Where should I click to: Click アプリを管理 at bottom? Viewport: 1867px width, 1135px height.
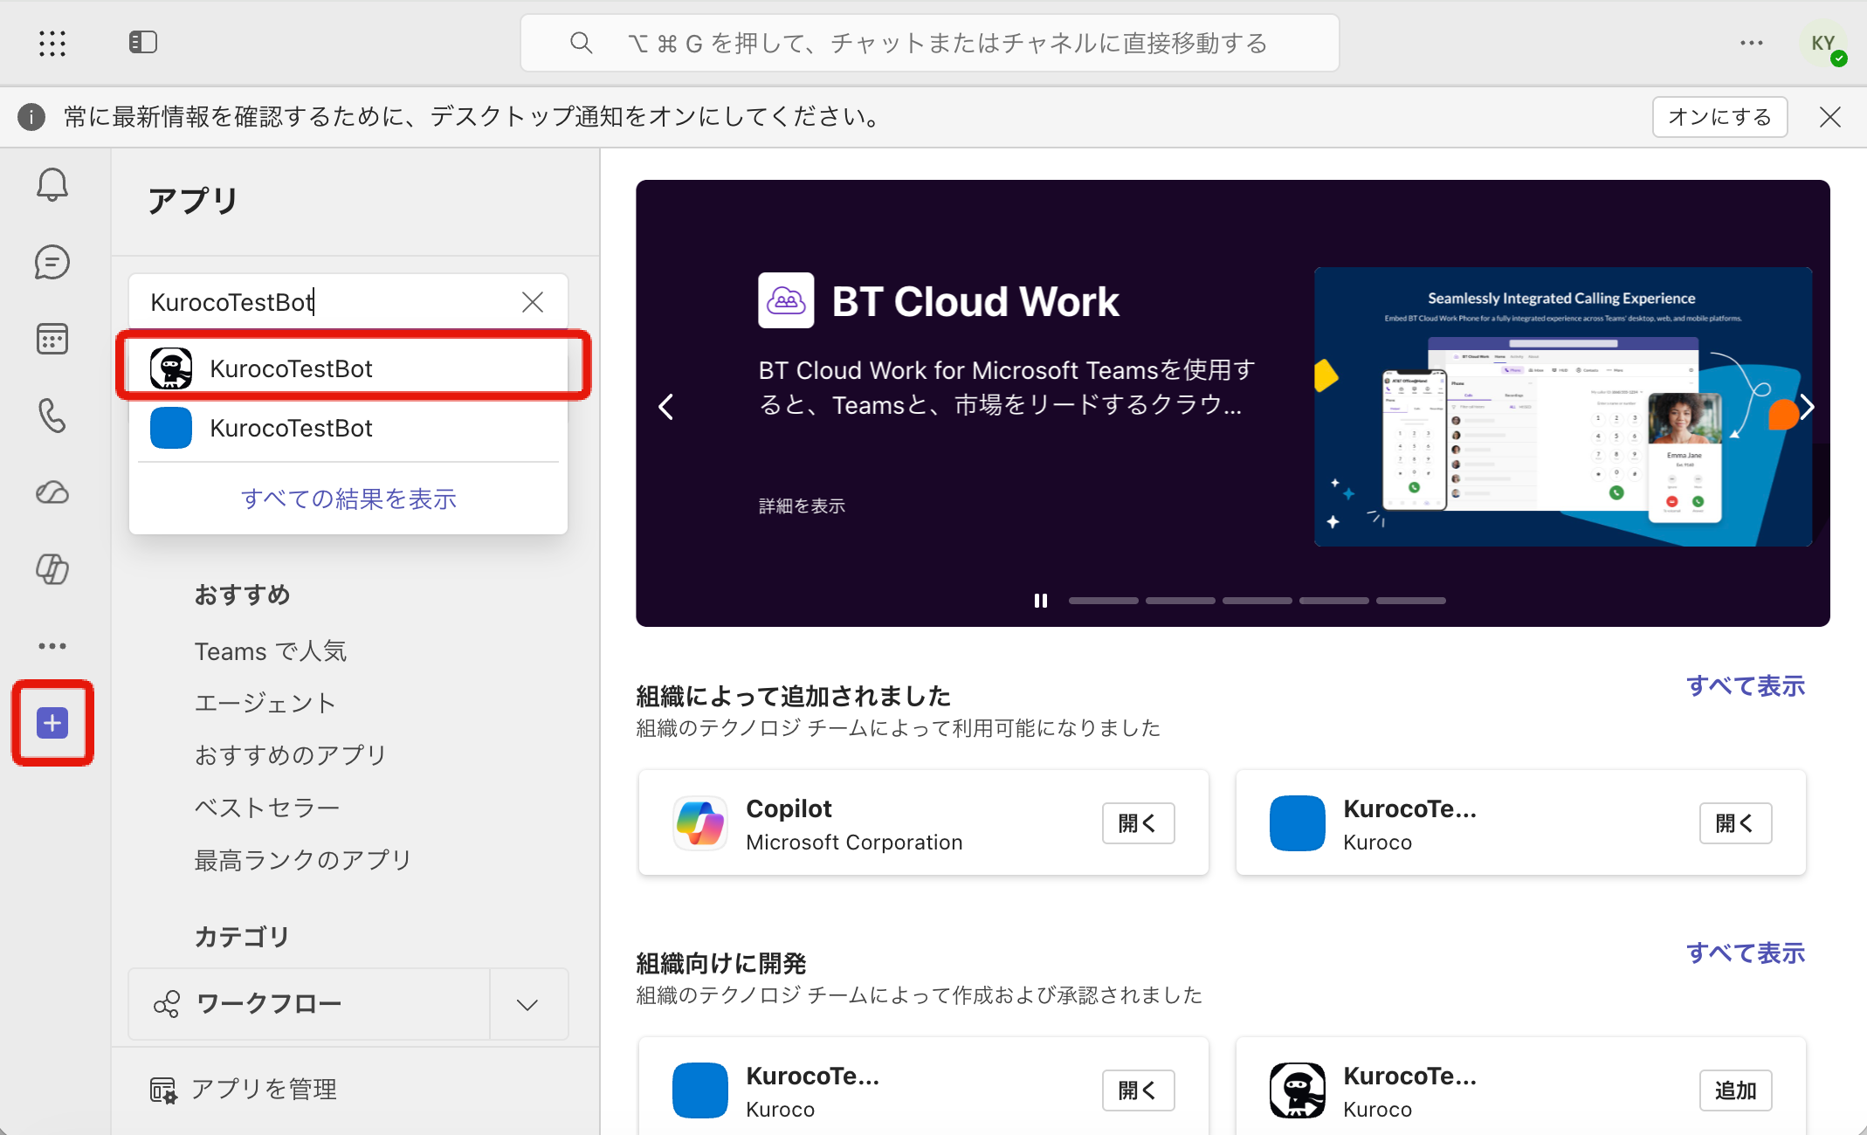pos(244,1090)
